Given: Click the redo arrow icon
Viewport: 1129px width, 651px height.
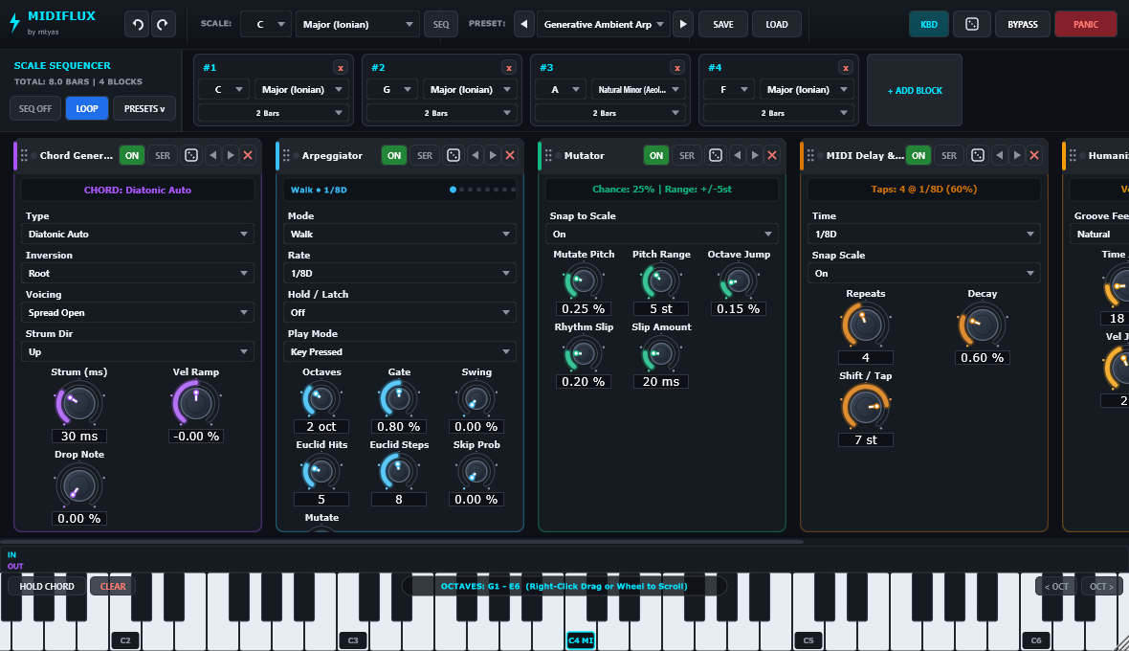Looking at the screenshot, I should pyautogui.click(x=163, y=25).
